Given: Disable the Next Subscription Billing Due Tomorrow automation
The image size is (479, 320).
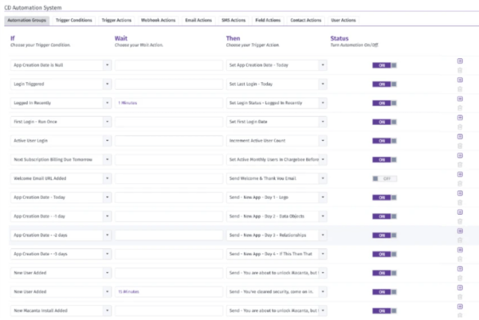Looking at the screenshot, I should [385, 159].
